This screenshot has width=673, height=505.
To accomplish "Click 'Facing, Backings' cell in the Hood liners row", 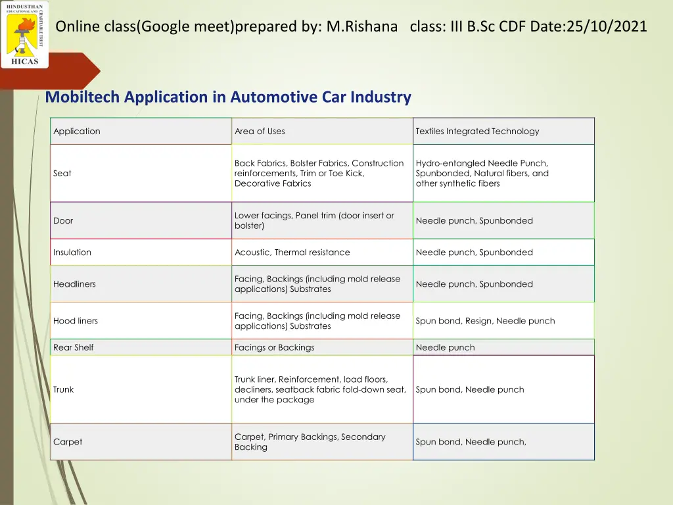I will click(x=322, y=321).
